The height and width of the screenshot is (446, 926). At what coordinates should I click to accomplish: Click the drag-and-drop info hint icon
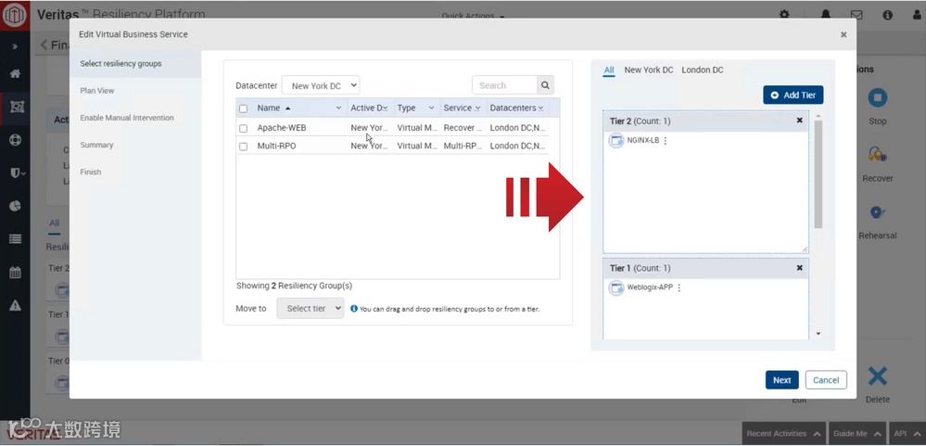(x=354, y=309)
